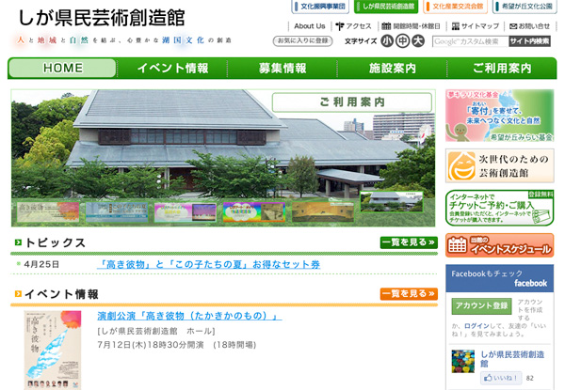The image size is (565, 390).
Task: Expand event info list with 一覧を見る
Action: click(409, 294)
